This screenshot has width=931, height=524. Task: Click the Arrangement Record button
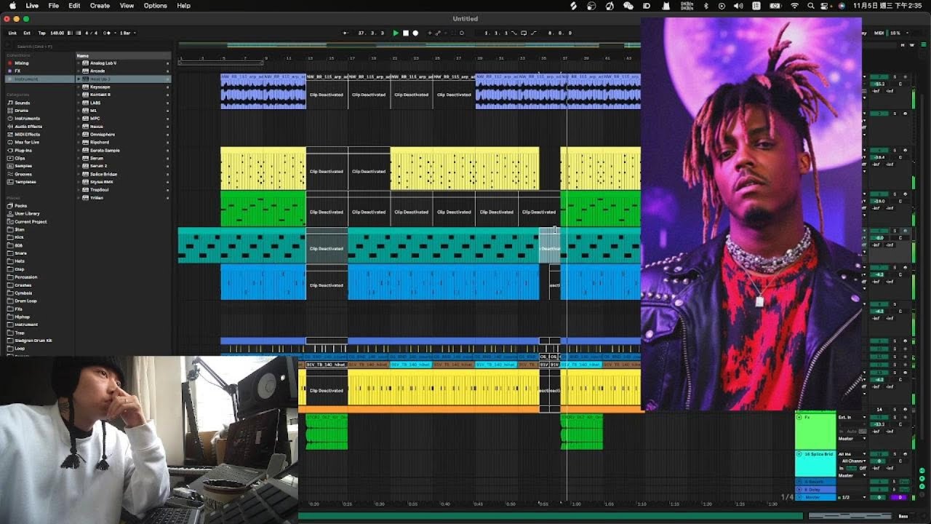coord(415,33)
